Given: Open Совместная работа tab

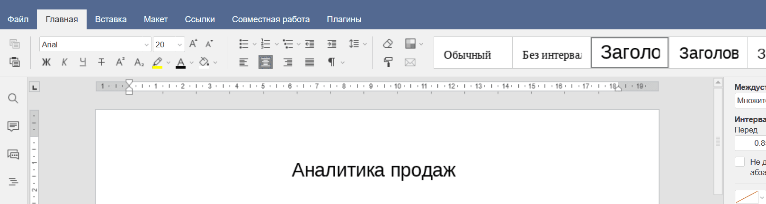Looking at the screenshot, I should click(x=271, y=19).
